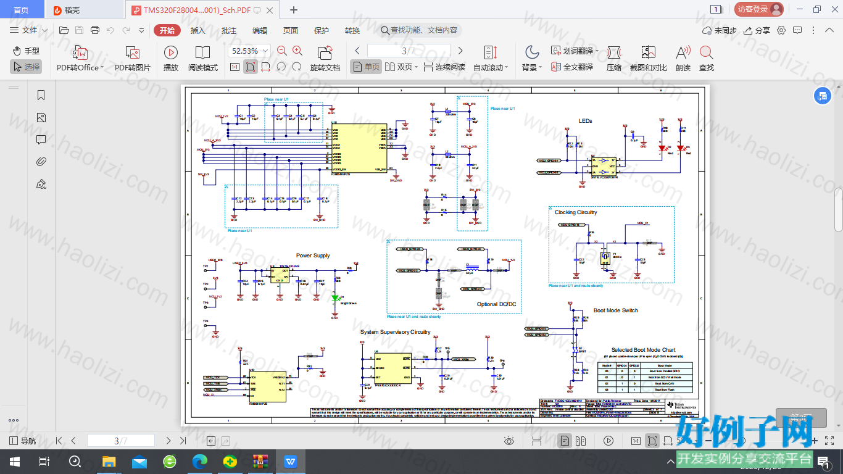The height and width of the screenshot is (474, 843).
Task: Toggle continuous reading (连续阅读)
Action: pos(444,67)
